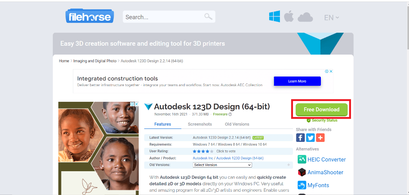This screenshot has height=195, width=409.
Task: Share on Facebook icon
Action: pos(300,137)
